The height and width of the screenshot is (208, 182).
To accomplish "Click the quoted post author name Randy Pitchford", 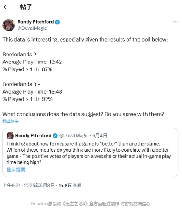I will [33, 136].
